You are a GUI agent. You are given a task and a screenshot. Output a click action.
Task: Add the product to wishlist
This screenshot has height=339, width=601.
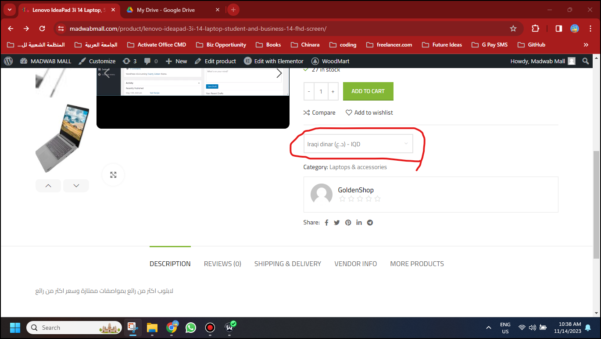click(x=369, y=113)
